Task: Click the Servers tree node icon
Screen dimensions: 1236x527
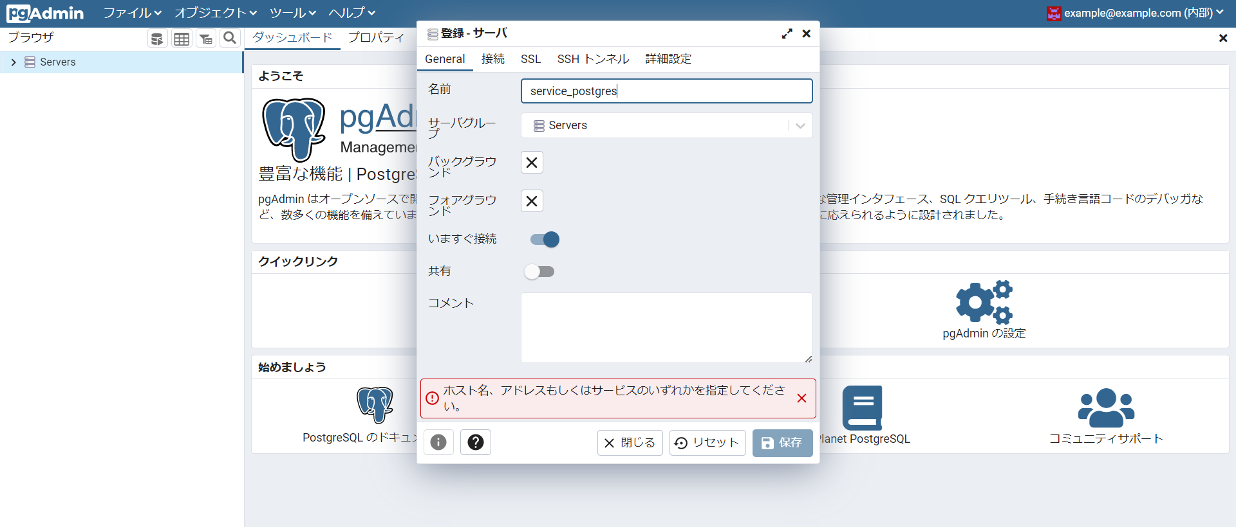Action: point(30,62)
